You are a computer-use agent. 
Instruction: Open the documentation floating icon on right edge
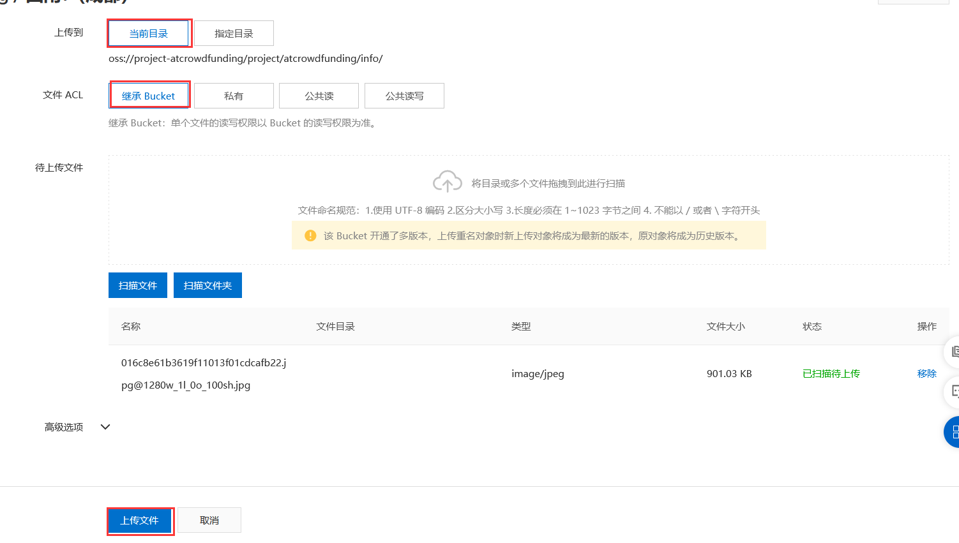954,352
